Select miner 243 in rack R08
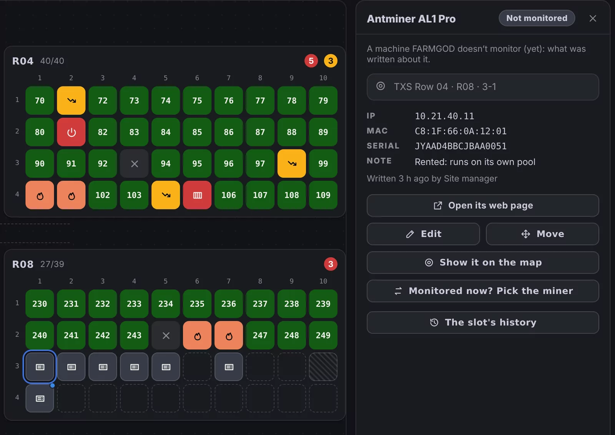This screenshot has width=615, height=435. coord(134,335)
